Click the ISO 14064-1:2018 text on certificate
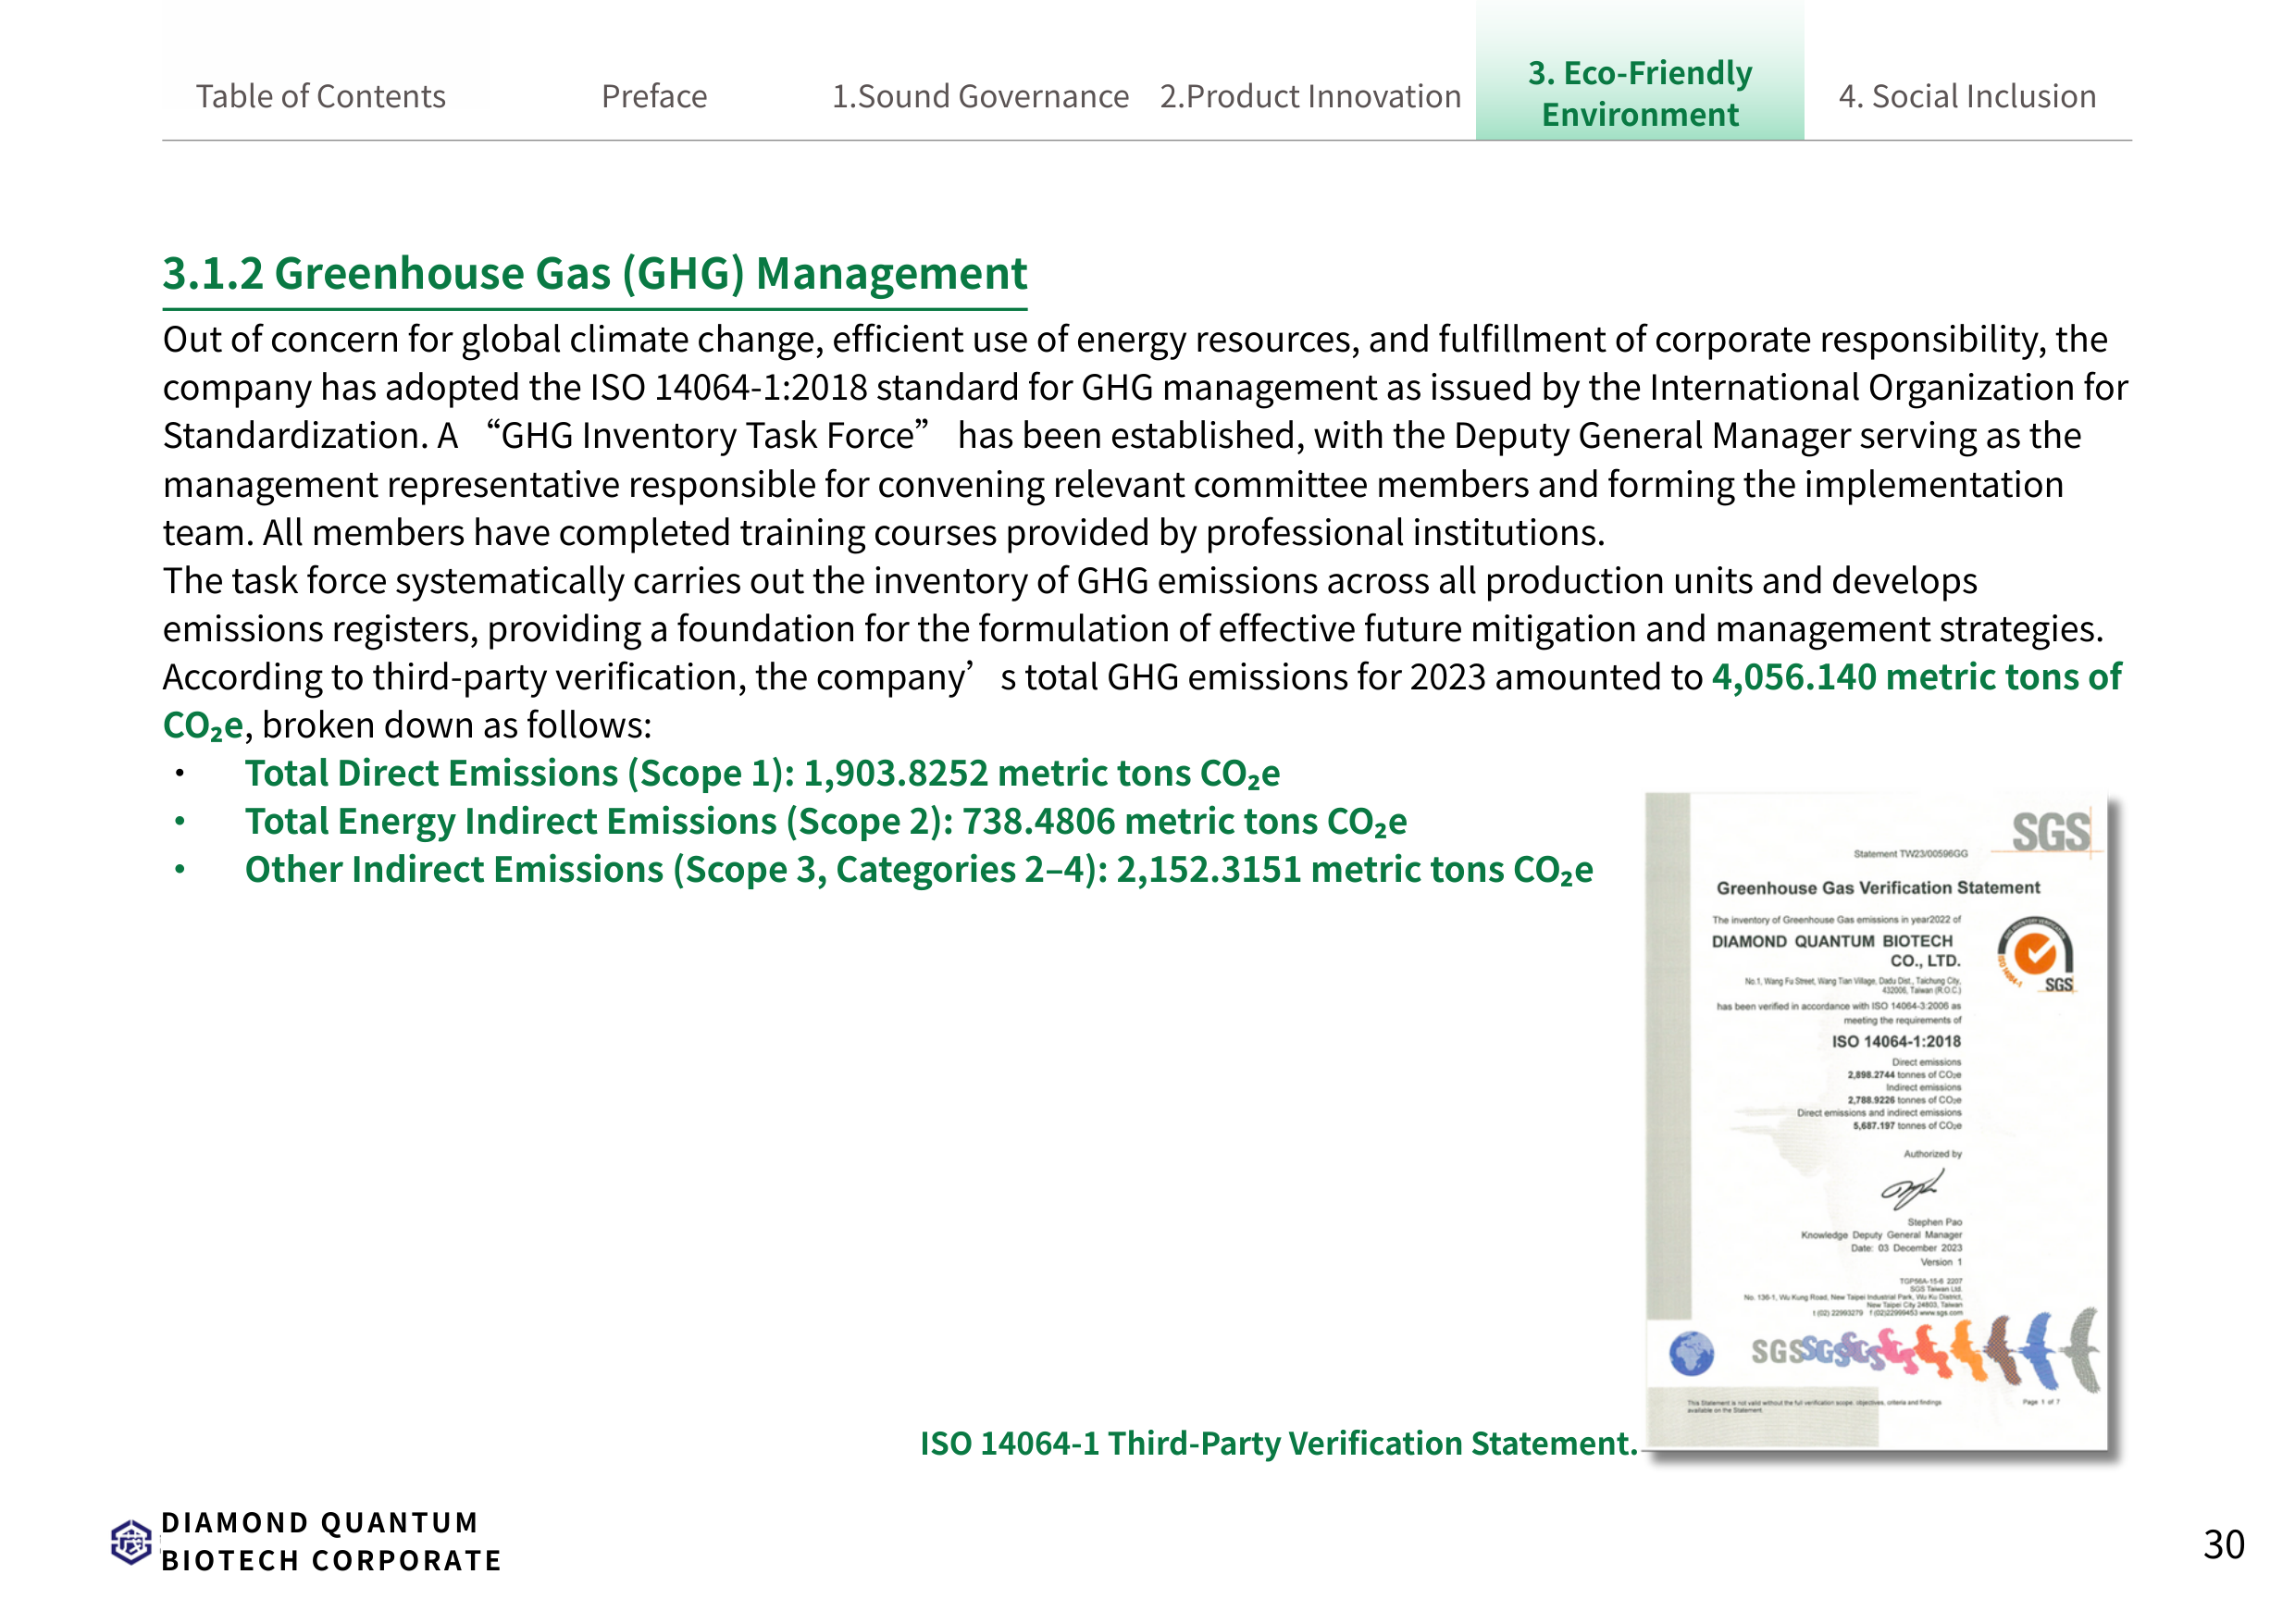The height and width of the screenshot is (1624, 2295). [1896, 1041]
